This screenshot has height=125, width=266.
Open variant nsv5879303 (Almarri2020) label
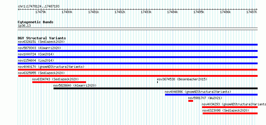point(39,48)
